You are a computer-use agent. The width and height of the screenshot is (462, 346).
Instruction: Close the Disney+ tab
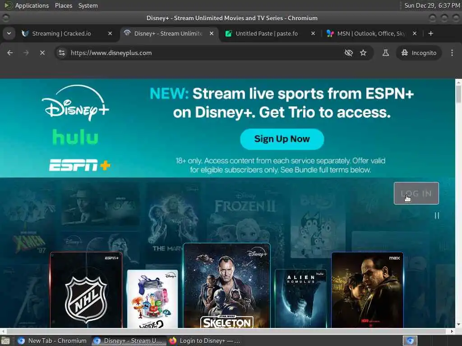pyautogui.click(x=212, y=33)
